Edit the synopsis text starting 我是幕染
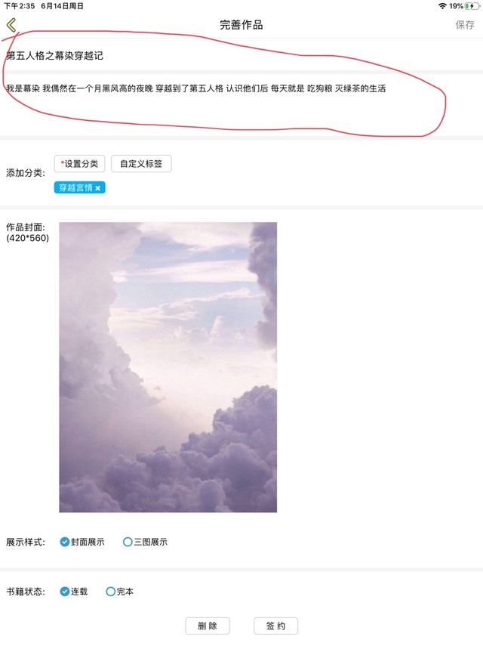Image resolution: width=483 pixels, height=646 pixels. coord(241,105)
